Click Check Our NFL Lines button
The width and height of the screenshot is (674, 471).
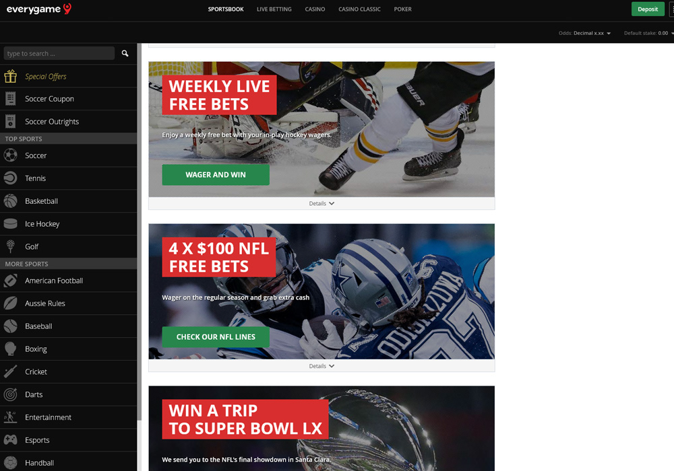[x=216, y=336]
